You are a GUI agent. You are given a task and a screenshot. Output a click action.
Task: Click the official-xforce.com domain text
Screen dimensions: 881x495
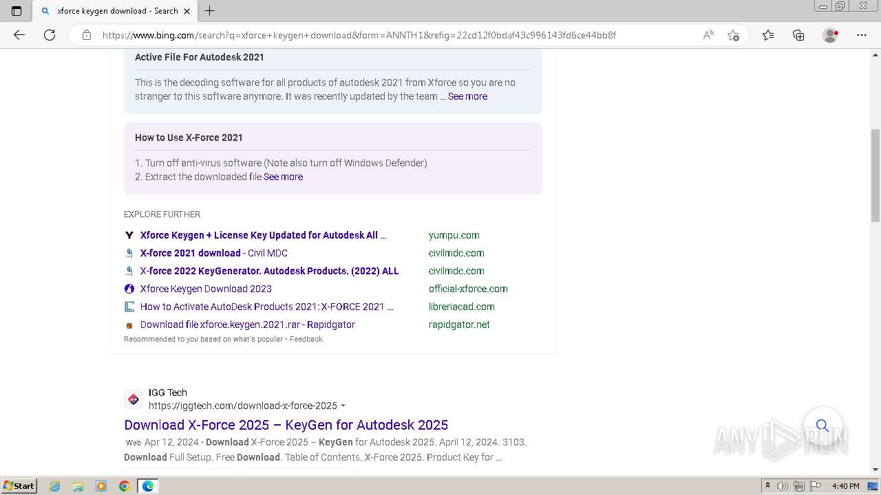(x=468, y=289)
